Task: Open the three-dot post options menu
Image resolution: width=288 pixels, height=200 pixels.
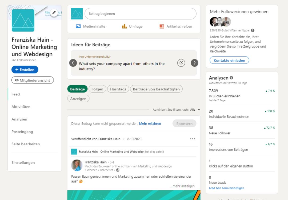Action: pos(193,139)
